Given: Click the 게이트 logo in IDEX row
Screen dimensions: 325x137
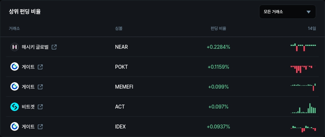Looking at the screenshot, I should tap(15, 126).
